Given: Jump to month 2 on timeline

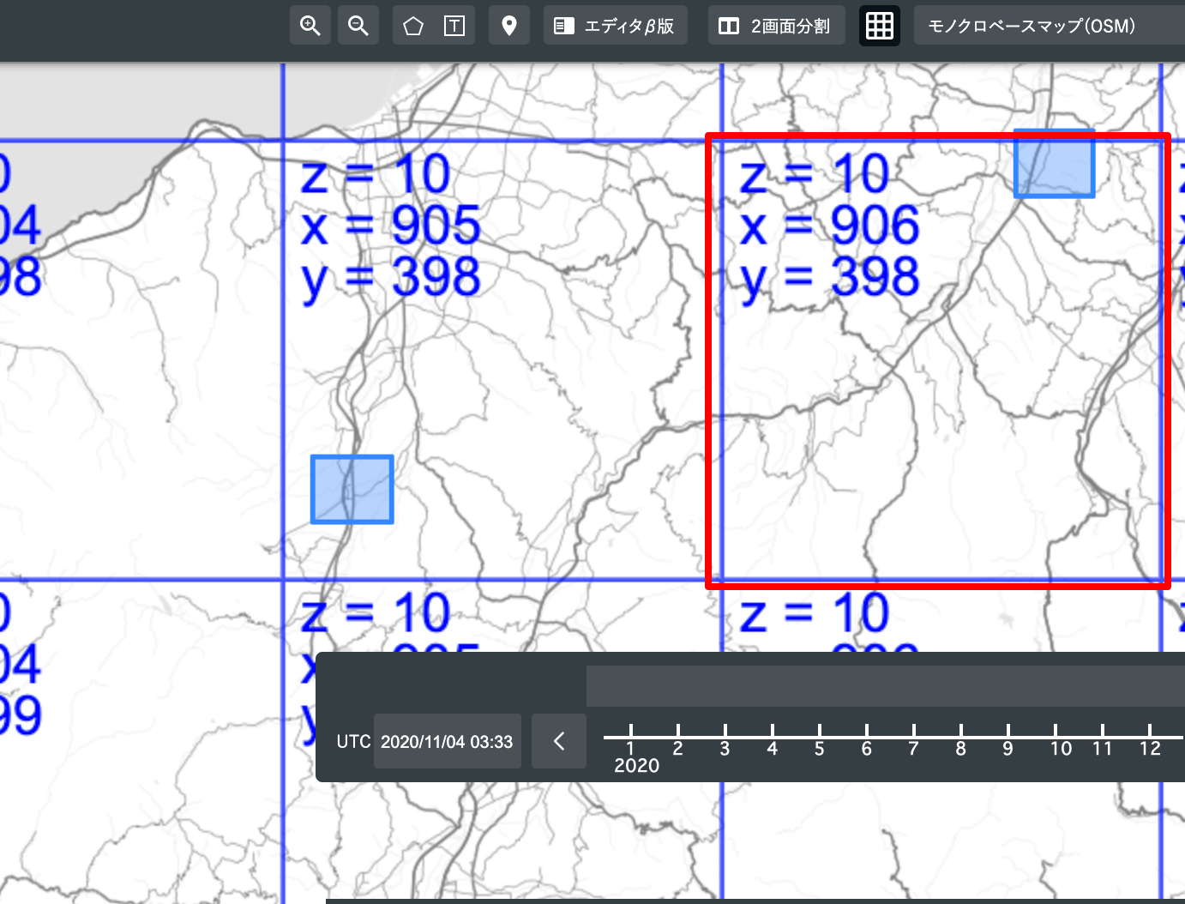Looking at the screenshot, I should point(677,748).
